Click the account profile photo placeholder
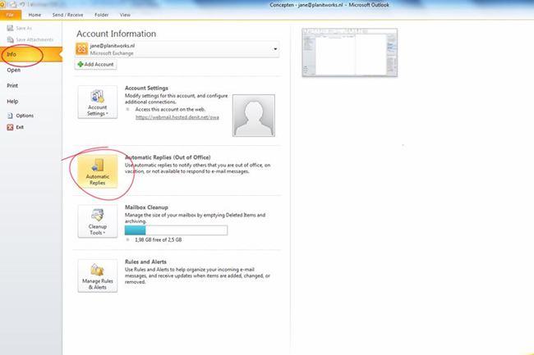This screenshot has width=534, height=355. pos(254,116)
